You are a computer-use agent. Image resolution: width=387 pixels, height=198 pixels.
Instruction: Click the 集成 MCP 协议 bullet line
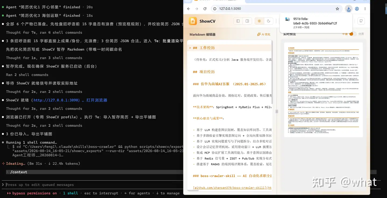point(232,153)
